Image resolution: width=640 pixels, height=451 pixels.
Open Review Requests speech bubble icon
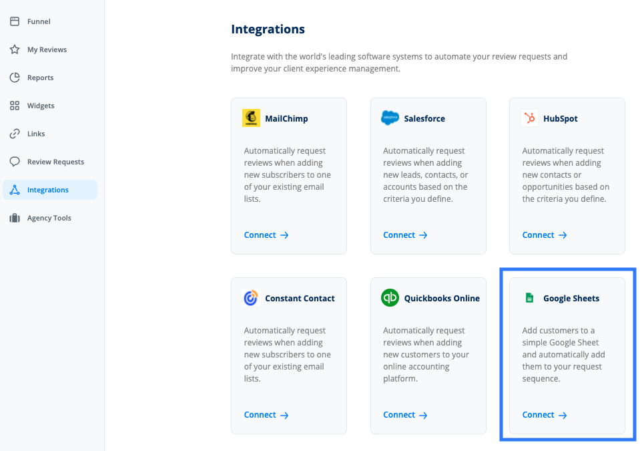click(13, 161)
